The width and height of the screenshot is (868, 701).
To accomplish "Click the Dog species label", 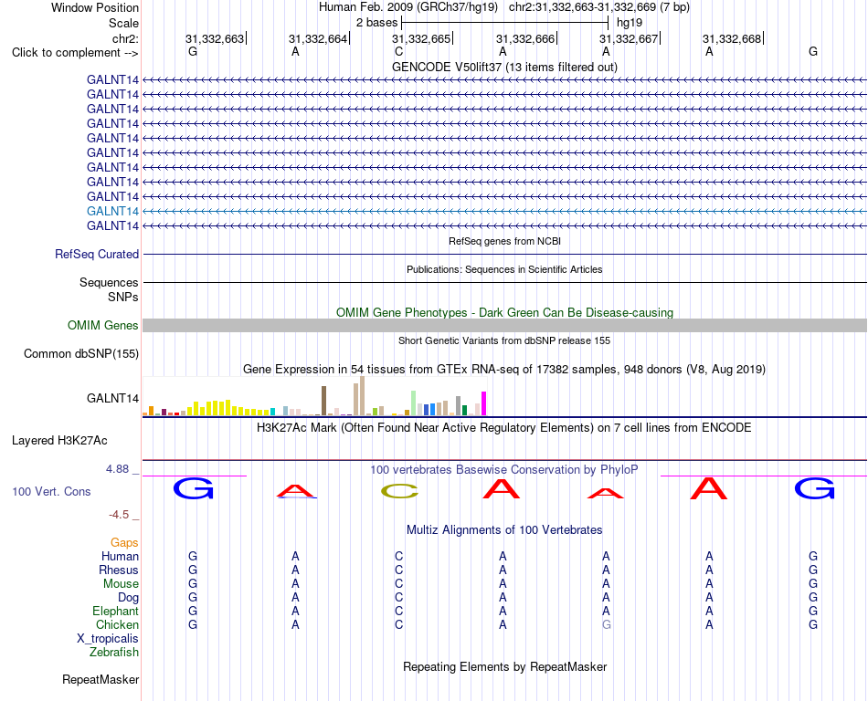I will [x=128, y=598].
